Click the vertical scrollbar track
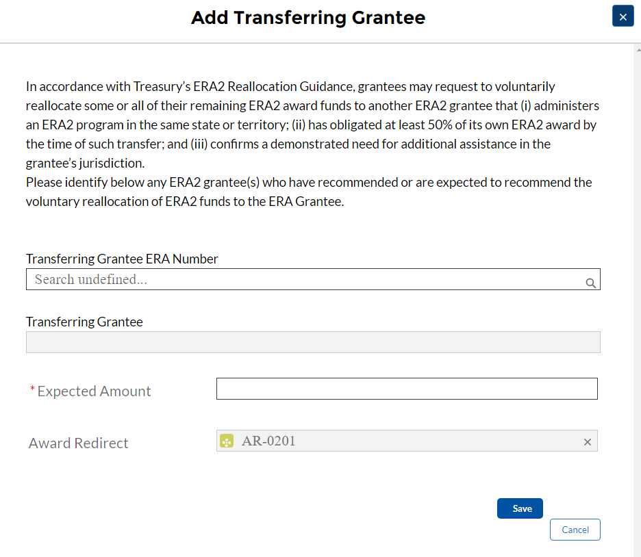641x557 pixels. tap(638, 274)
